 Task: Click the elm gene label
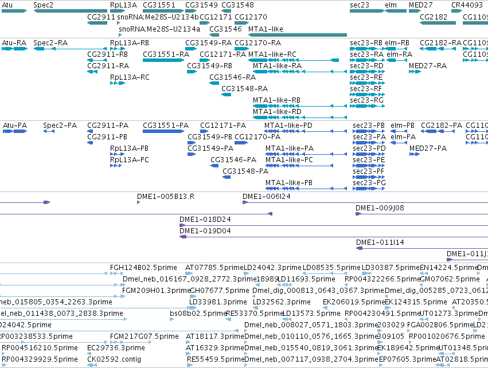[391, 5]
